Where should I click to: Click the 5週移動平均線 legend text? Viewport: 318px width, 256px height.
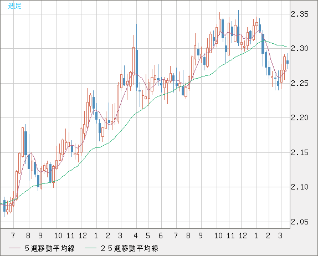(x=50, y=248)
